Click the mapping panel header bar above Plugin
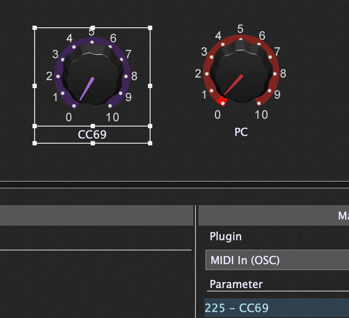This screenshot has width=349, height=318. pyautogui.click(x=274, y=215)
